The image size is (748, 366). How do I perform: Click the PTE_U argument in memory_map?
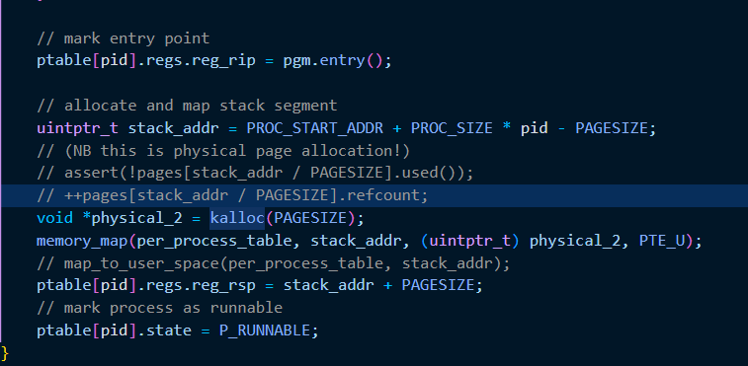pyautogui.click(x=661, y=241)
